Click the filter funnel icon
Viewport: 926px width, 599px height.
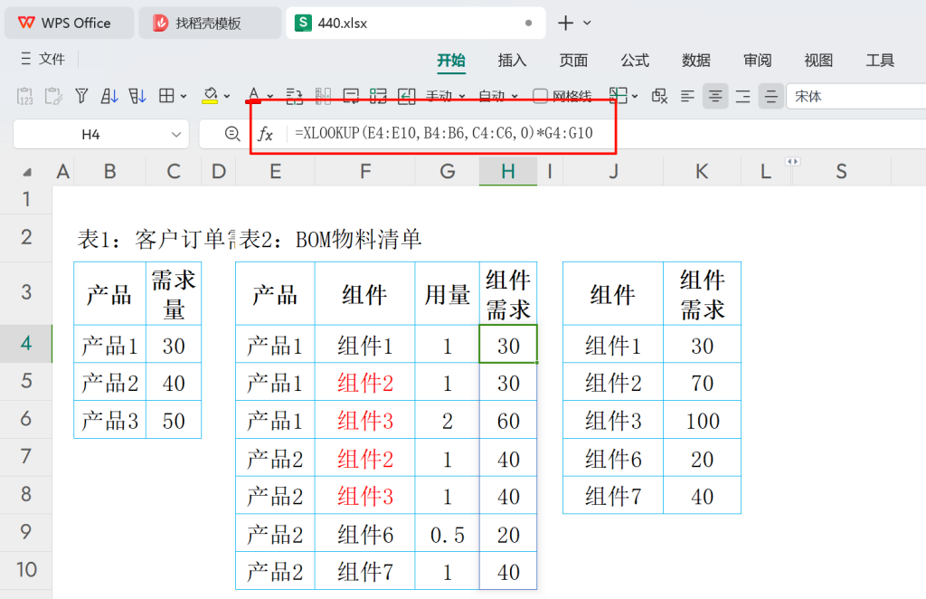[81, 96]
